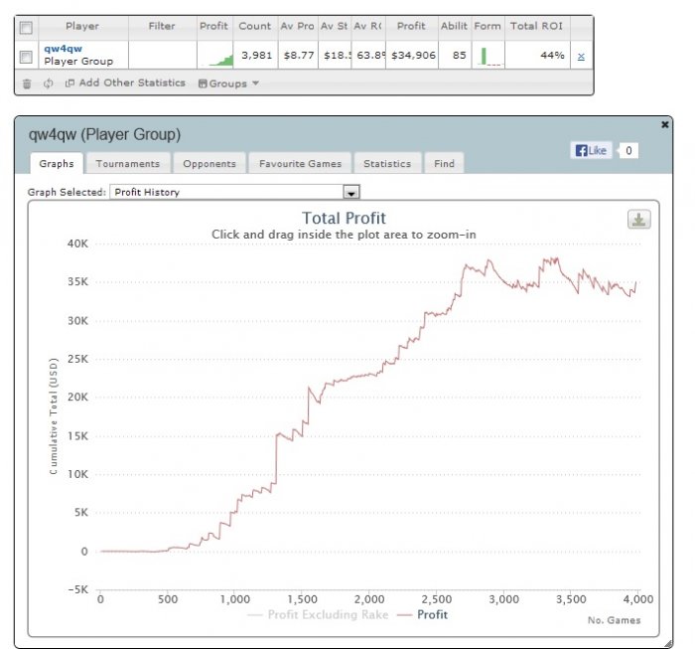Screen dimensions: 695x649
Task: Remove the qw4qw row with x
Action: tap(581, 57)
